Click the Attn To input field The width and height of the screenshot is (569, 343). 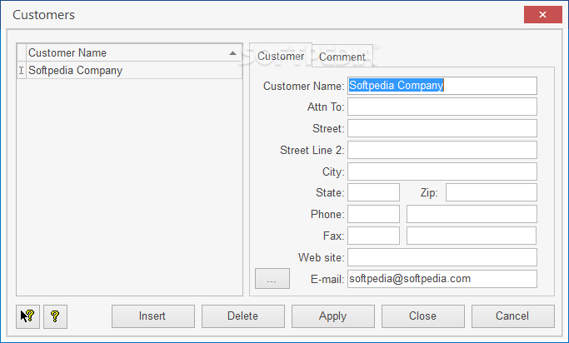(442, 107)
